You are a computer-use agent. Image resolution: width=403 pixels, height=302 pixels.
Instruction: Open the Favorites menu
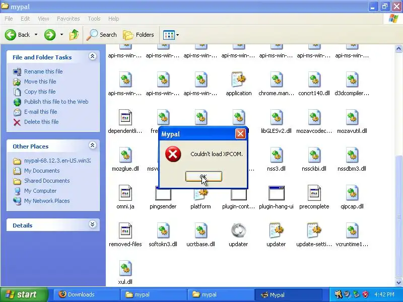tap(68, 19)
